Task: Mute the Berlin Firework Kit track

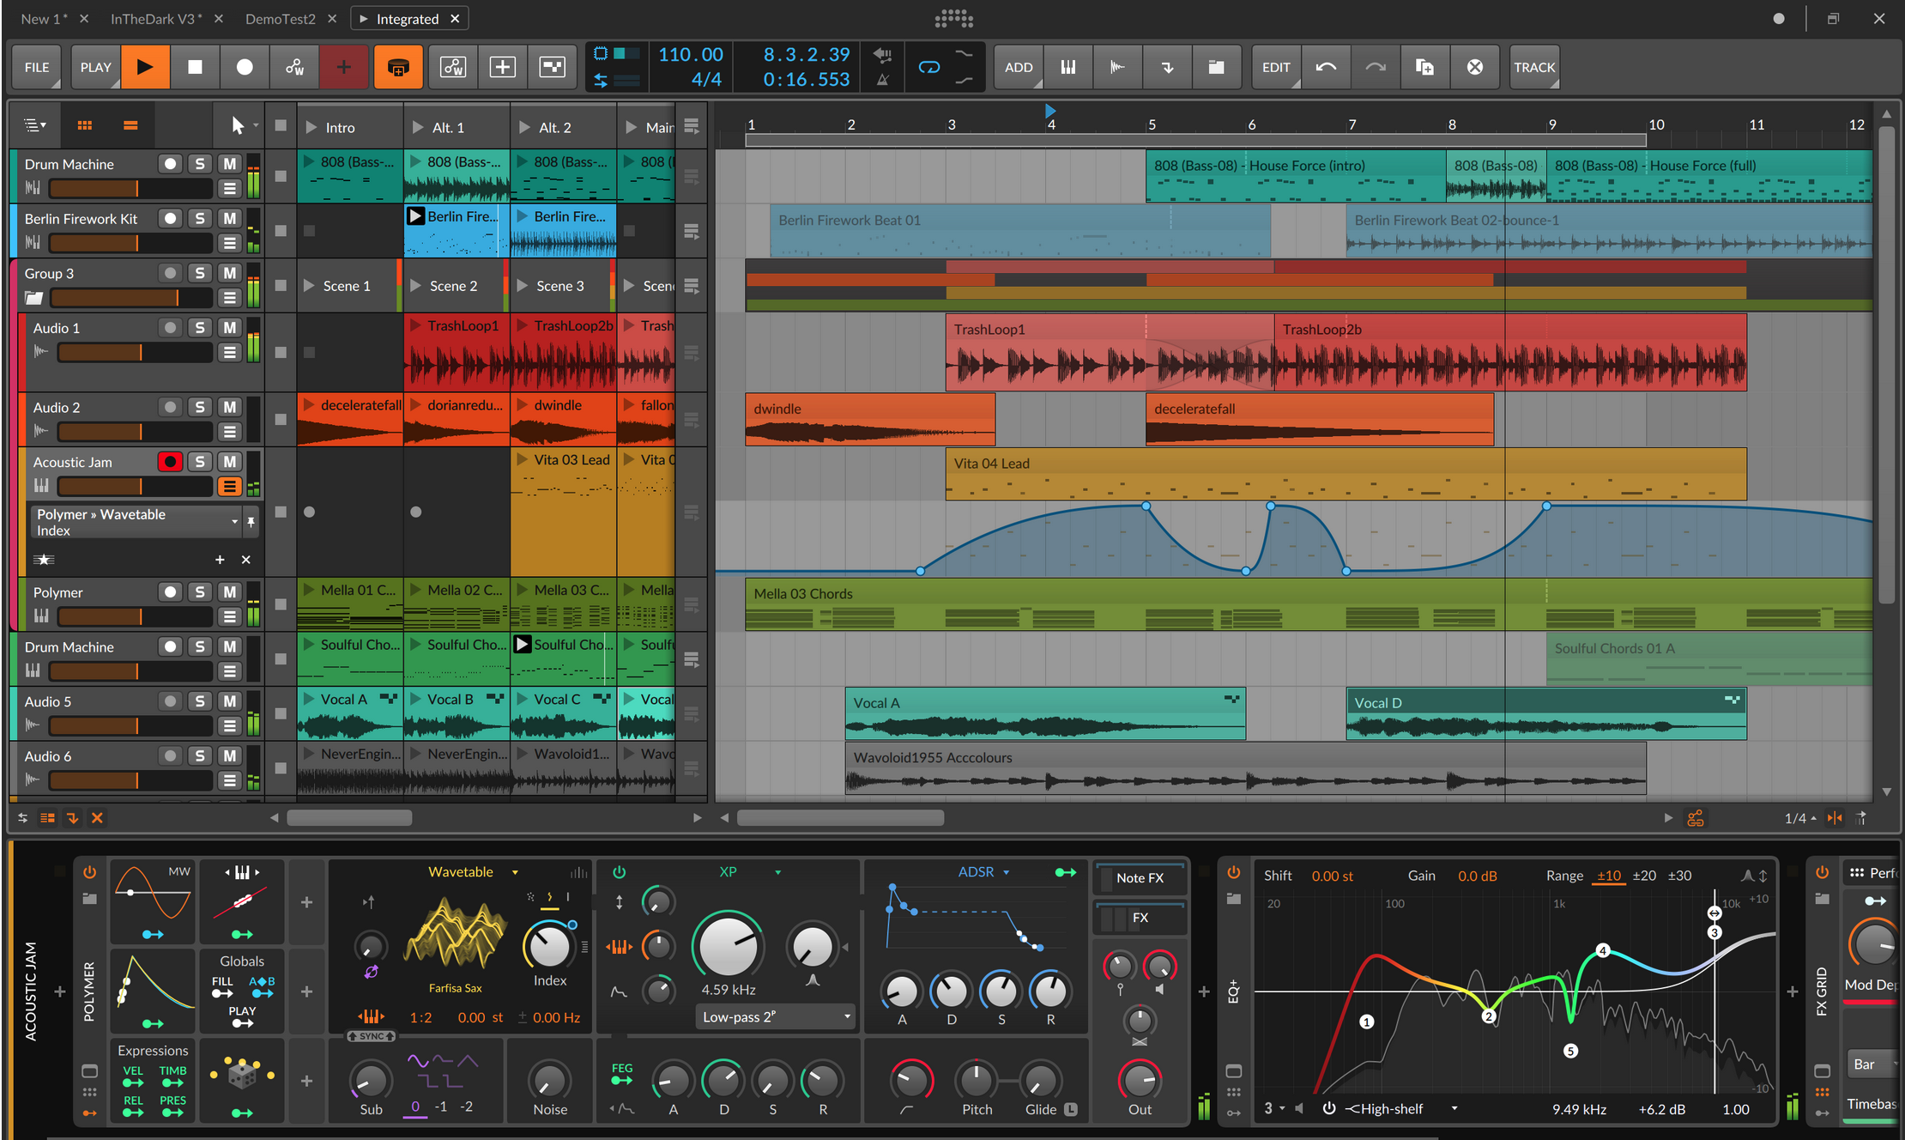Action: [x=229, y=218]
